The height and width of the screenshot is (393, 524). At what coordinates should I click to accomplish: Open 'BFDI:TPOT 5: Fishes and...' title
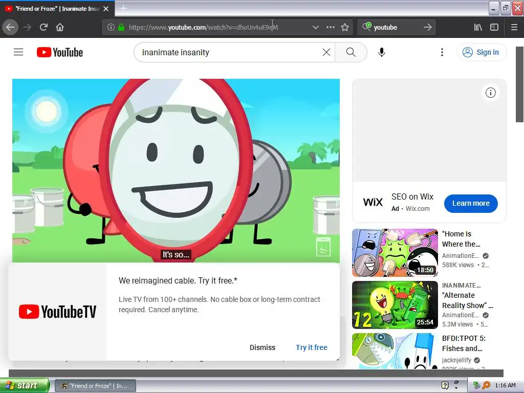[x=464, y=343]
